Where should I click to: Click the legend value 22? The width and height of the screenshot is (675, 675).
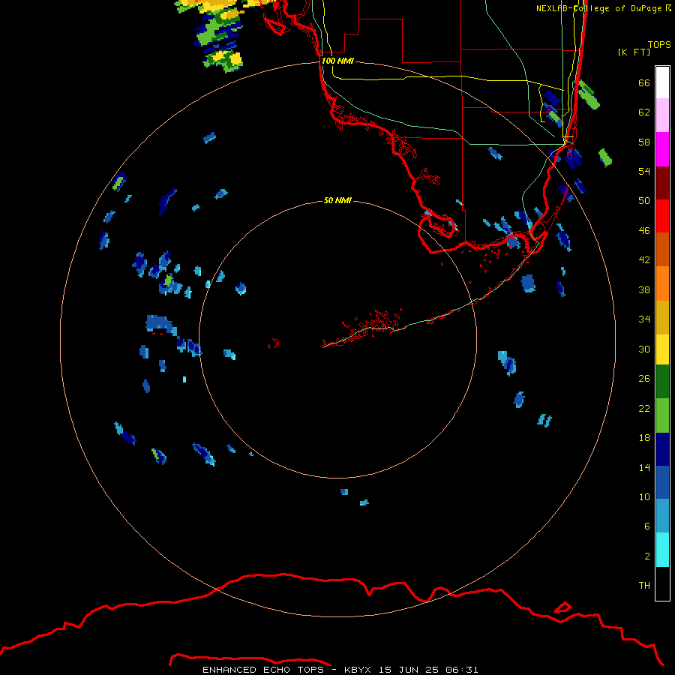(x=644, y=409)
